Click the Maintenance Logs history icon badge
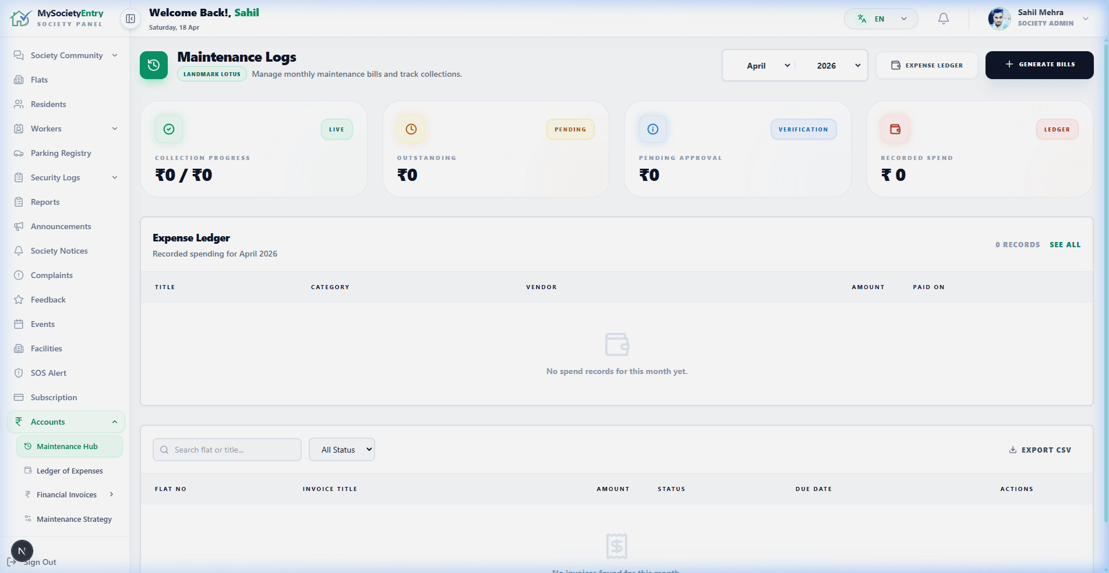This screenshot has height=573, width=1109. point(153,65)
